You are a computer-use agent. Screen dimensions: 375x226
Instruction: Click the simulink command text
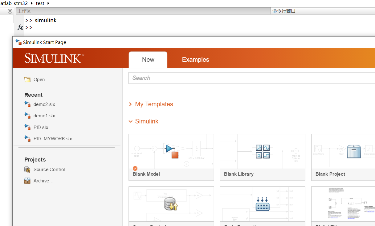[x=46, y=20]
